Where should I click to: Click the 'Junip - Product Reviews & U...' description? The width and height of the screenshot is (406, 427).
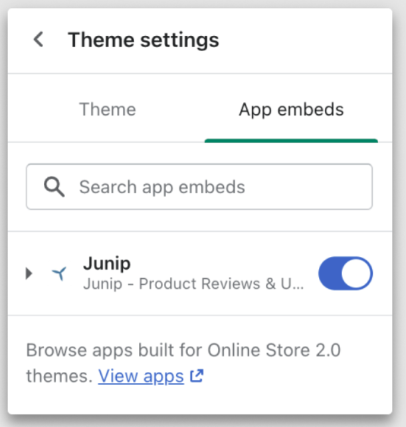coord(193,284)
